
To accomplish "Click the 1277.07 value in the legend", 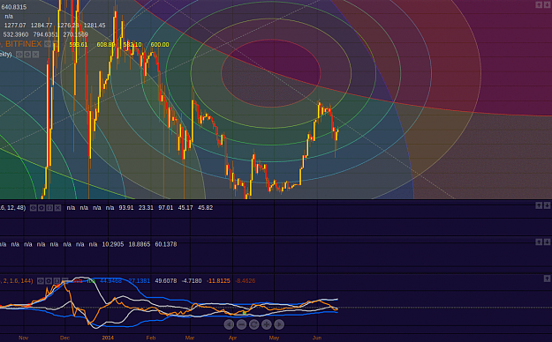I will pyautogui.click(x=15, y=26).
